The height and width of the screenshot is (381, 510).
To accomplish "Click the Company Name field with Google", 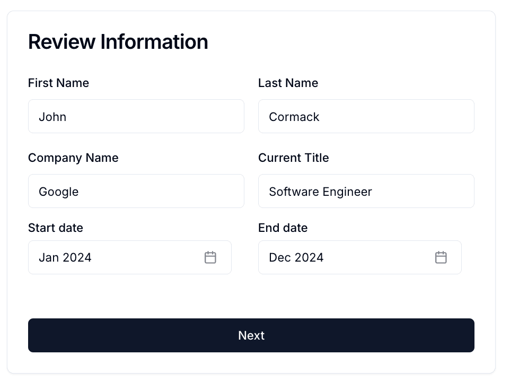I will 136,191.
